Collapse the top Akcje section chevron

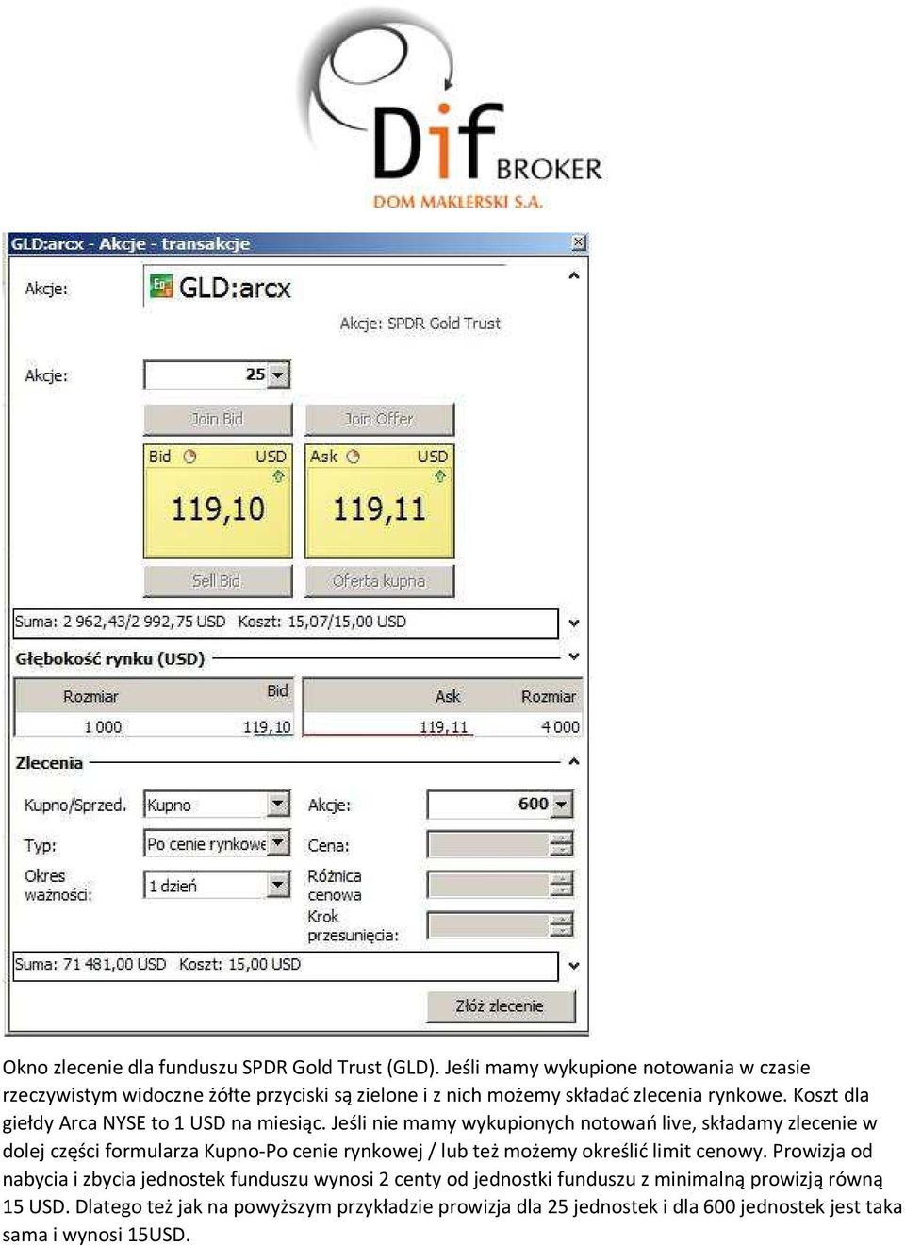pyautogui.click(x=573, y=276)
